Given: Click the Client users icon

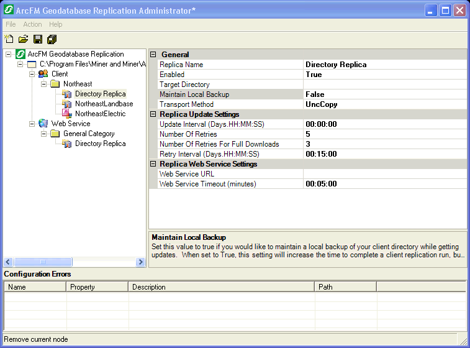Looking at the screenshot, I should pos(43,74).
